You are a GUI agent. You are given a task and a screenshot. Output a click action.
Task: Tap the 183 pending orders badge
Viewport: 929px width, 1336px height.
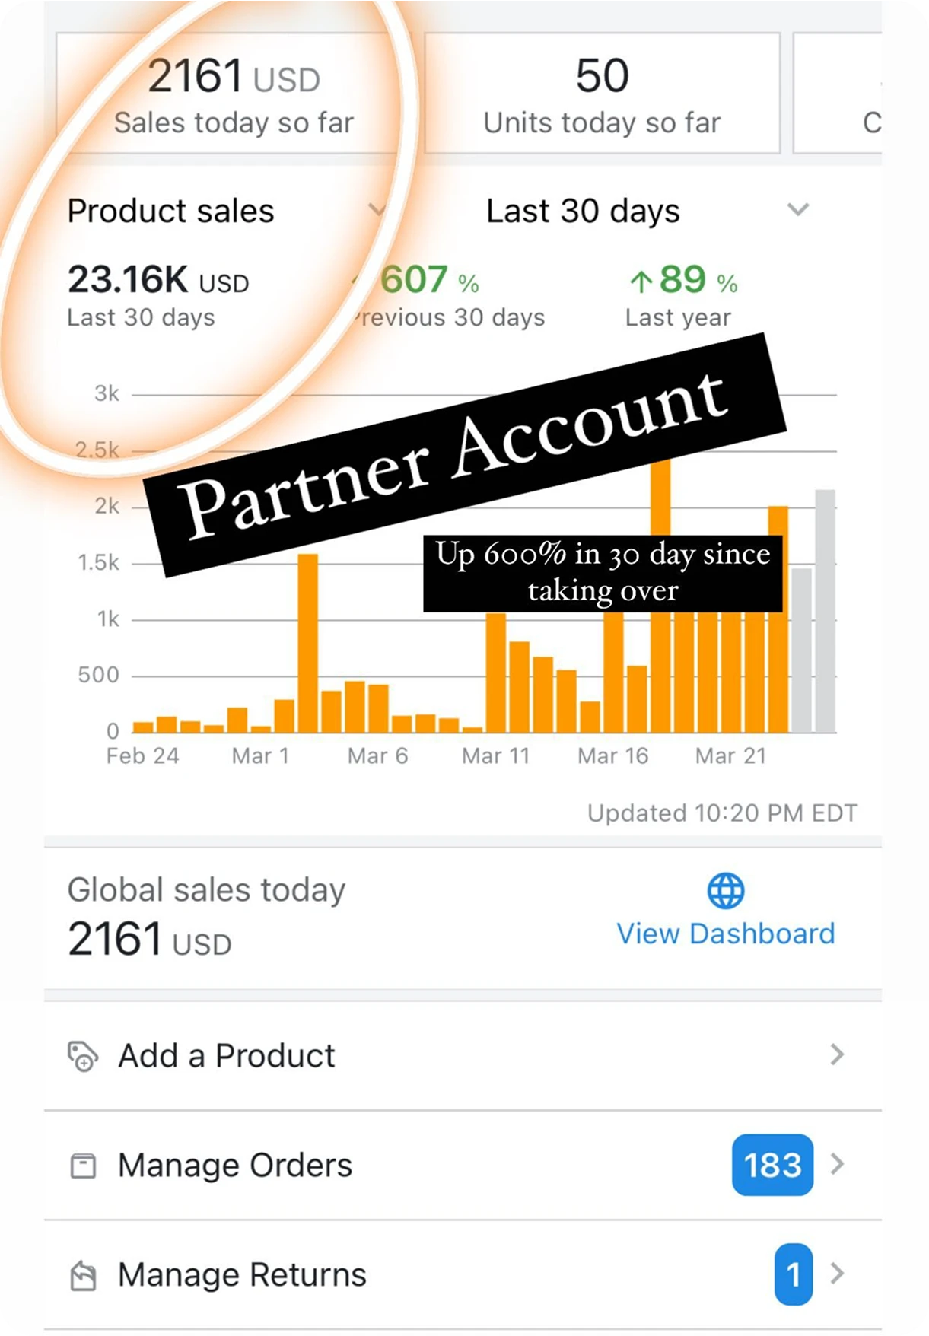tap(772, 1165)
